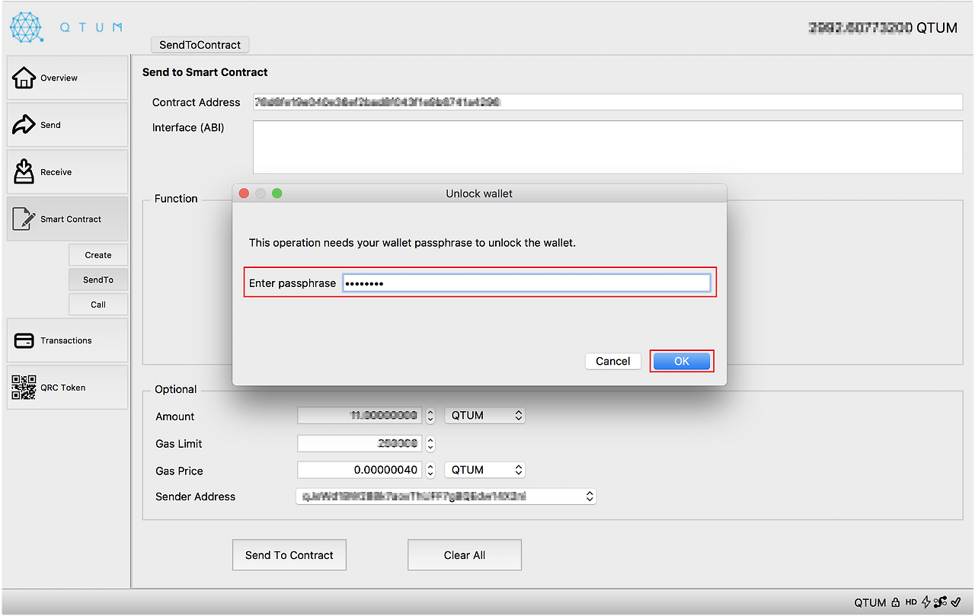Open the Amount unit QTUM dropdown
The image size is (975, 616).
[485, 416]
